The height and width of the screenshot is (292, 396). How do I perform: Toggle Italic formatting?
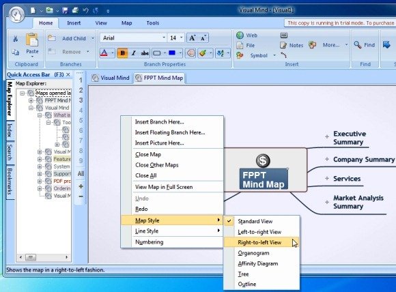134,53
